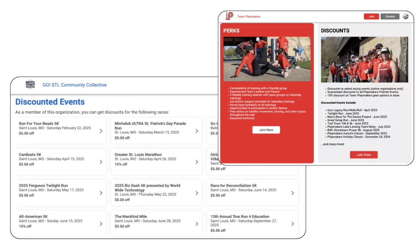The image size is (420, 252).
Task: Select The Macklind Mile title
Action: 131,216
